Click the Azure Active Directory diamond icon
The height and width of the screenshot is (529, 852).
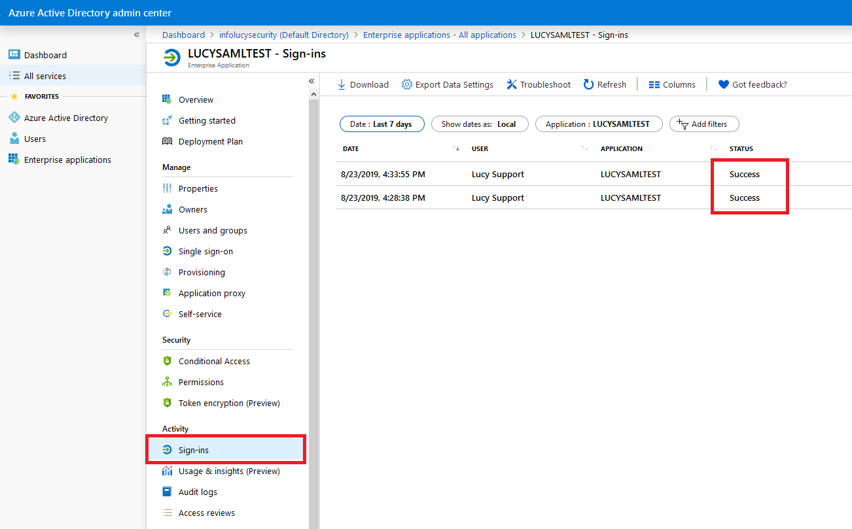coord(14,118)
